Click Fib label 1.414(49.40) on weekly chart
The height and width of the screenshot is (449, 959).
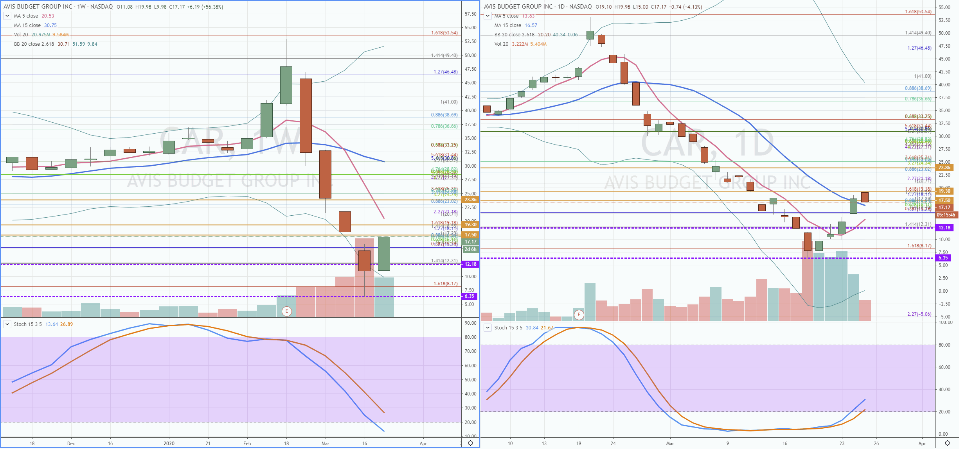[x=444, y=55]
